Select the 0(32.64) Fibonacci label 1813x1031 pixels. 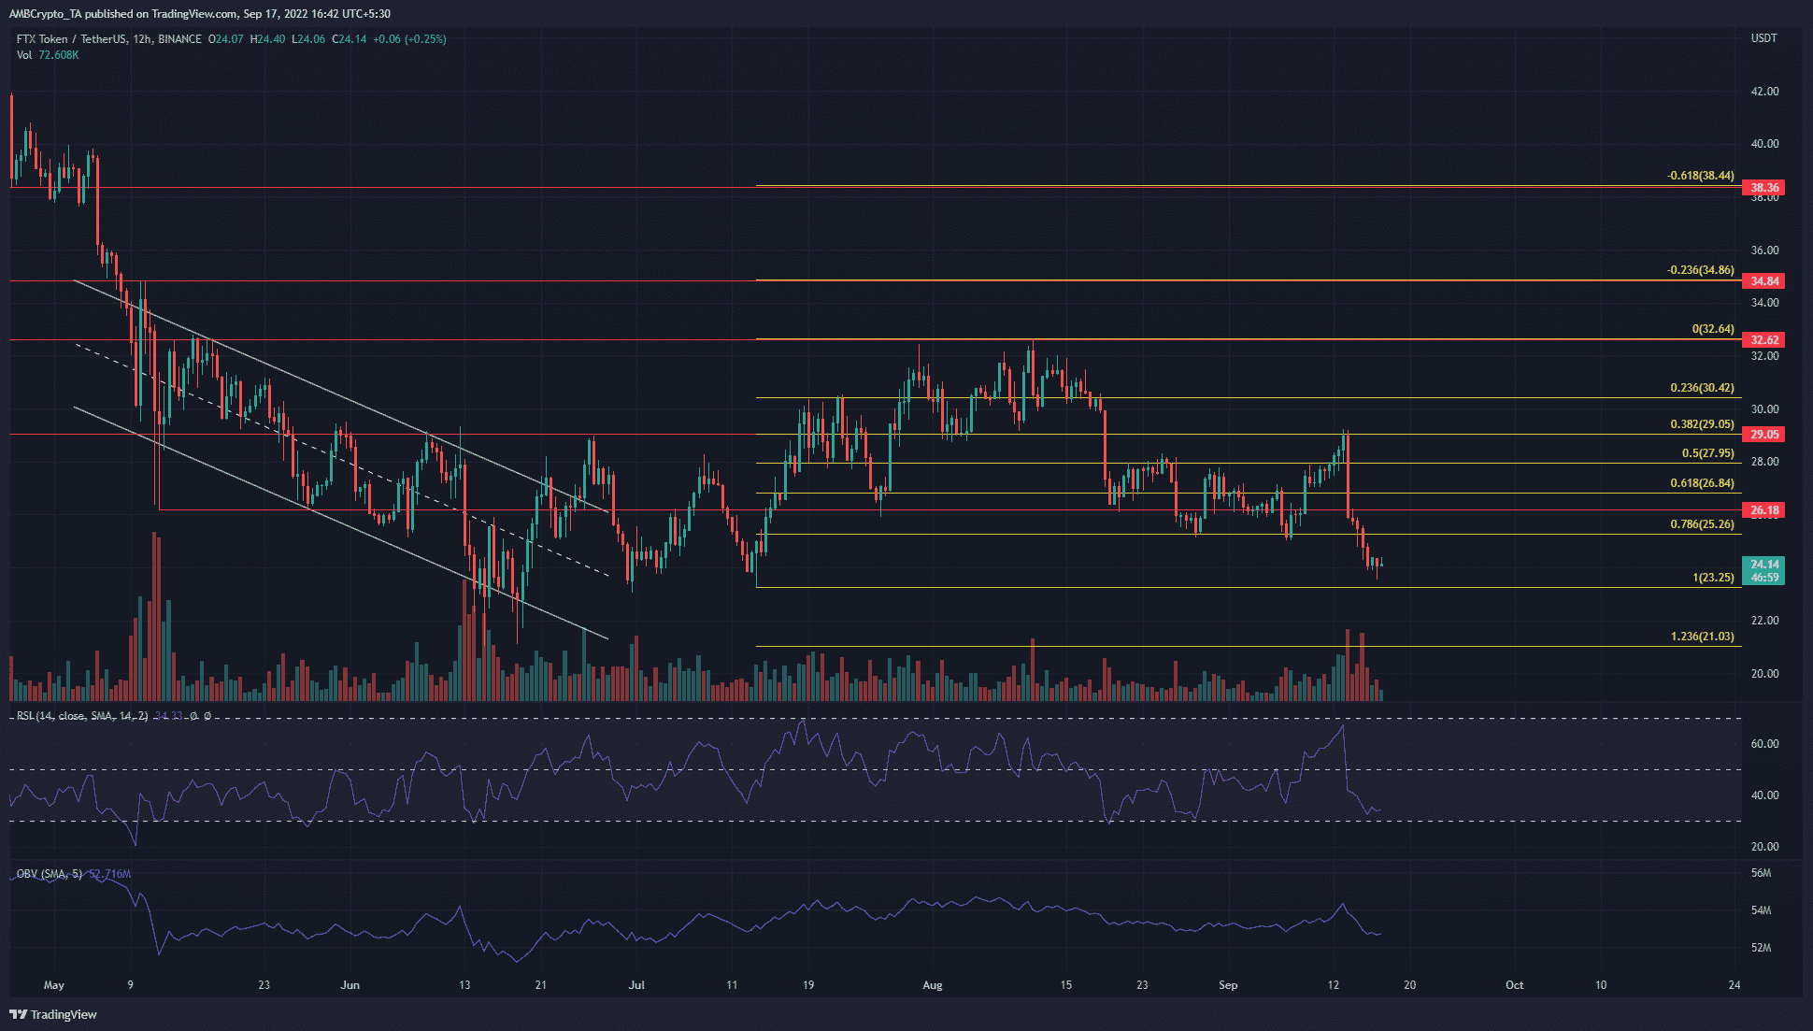point(1713,329)
